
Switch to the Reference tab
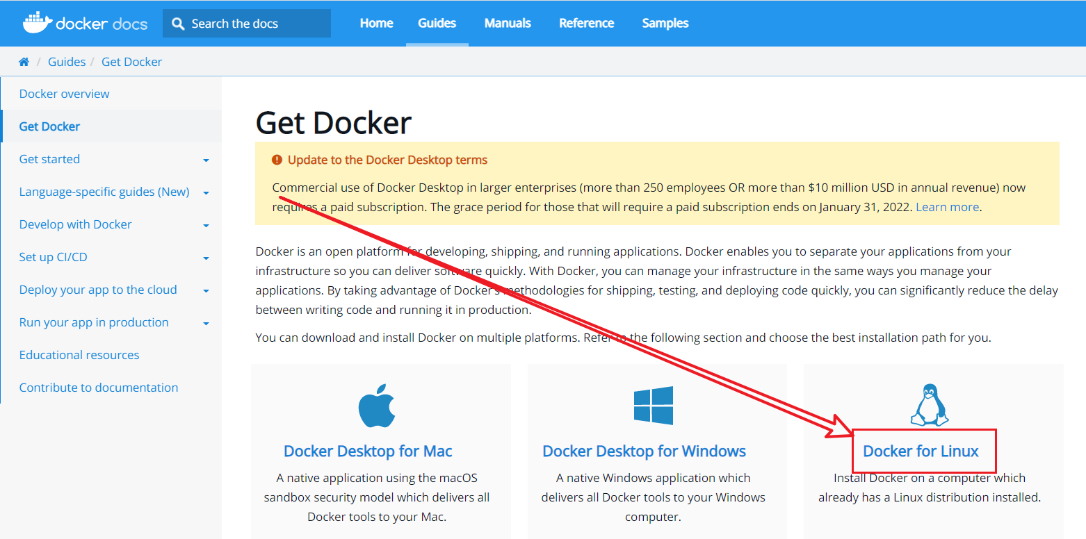point(587,23)
